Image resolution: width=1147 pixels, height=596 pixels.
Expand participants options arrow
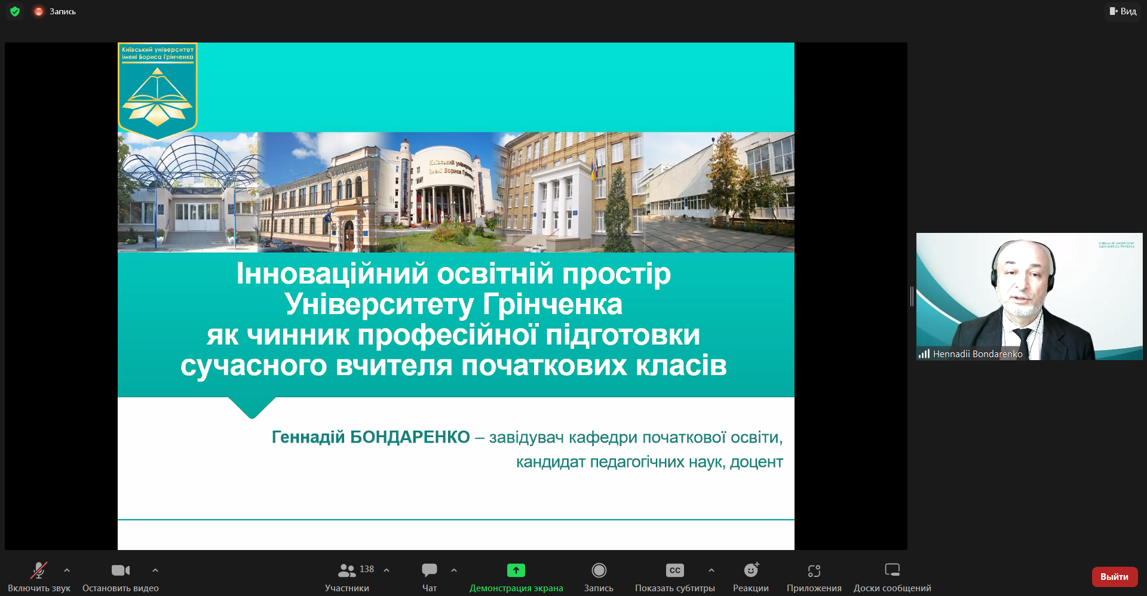click(x=387, y=570)
